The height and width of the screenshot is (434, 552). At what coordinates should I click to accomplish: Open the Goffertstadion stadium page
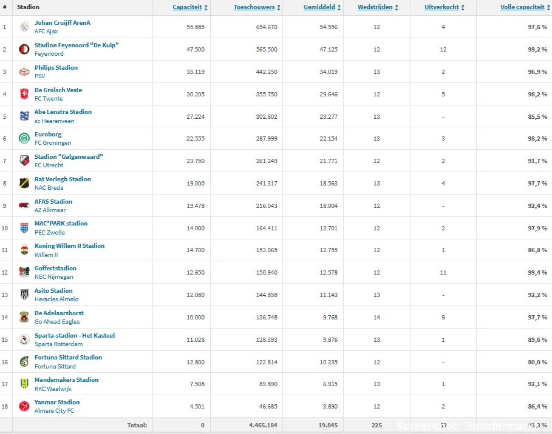[55, 268]
